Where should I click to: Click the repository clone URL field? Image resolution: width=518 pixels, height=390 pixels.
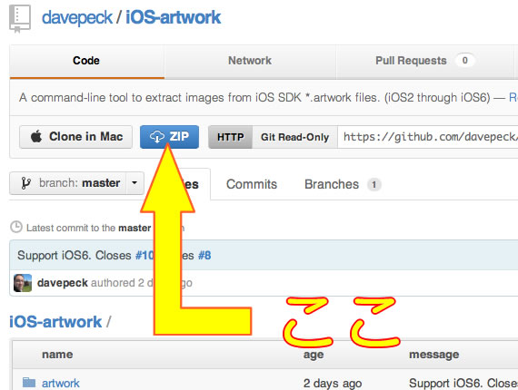428,137
